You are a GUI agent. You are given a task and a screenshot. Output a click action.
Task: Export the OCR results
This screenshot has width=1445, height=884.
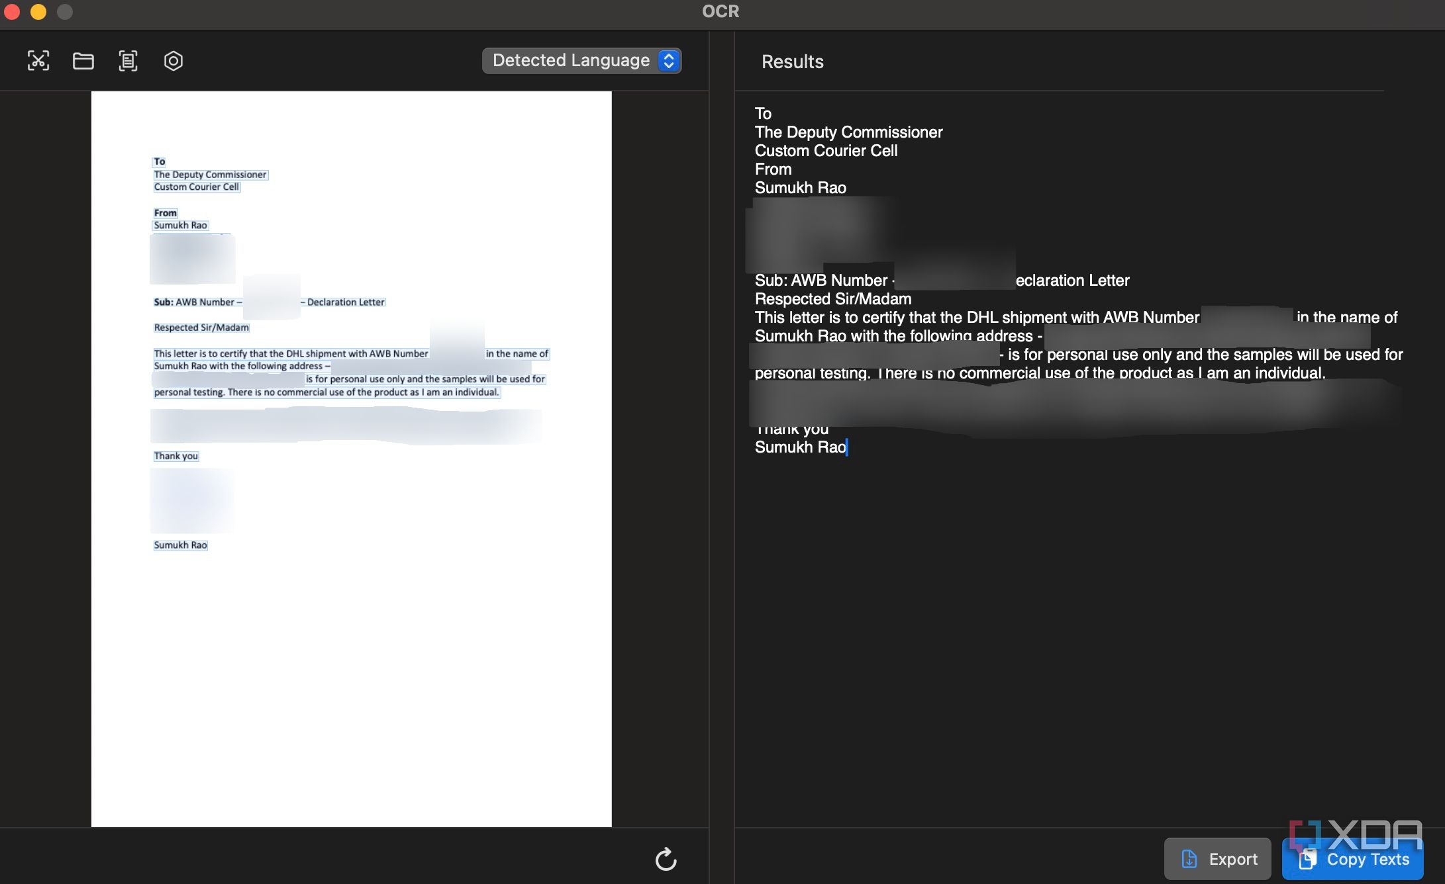pos(1218,859)
